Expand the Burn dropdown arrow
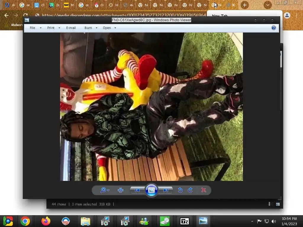This screenshot has height=227, width=303. (x=97, y=28)
